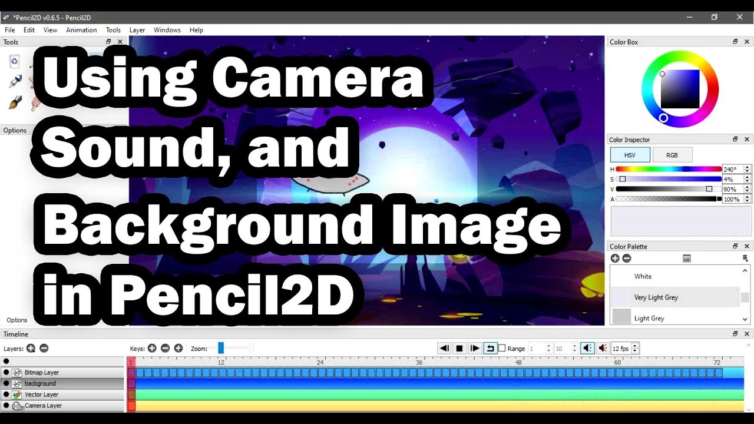Screen dimensions: 754x424
Task: Select the Brush tool
Action: pos(15,103)
